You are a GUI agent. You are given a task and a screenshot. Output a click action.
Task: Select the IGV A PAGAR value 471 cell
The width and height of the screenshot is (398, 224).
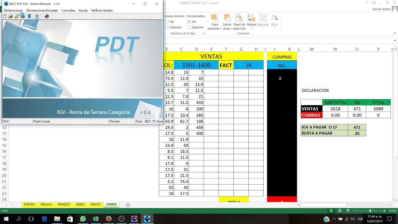(357, 127)
